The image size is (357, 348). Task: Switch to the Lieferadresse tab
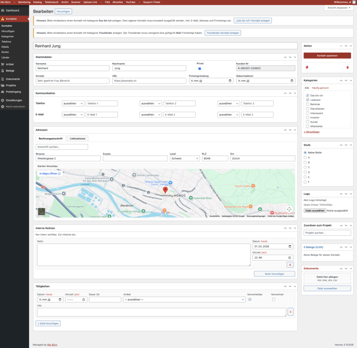click(77, 138)
